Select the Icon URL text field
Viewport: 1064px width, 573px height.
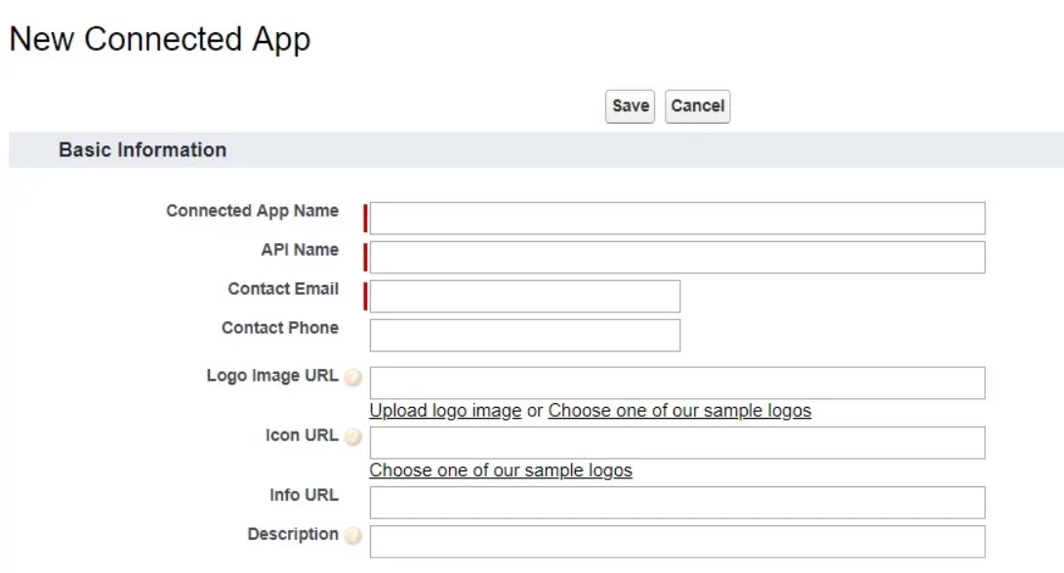point(675,442)
